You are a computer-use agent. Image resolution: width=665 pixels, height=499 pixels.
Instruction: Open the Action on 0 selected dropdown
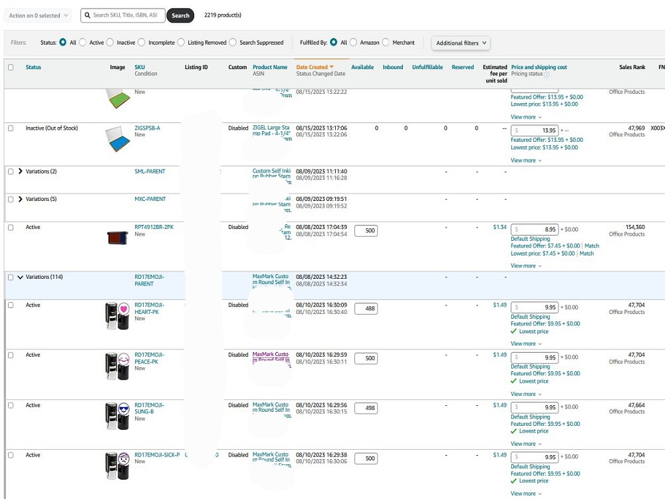click(38, 16)
